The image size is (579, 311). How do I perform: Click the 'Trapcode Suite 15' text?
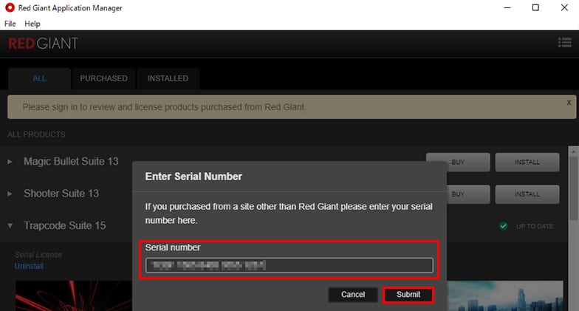click(65, 225)
